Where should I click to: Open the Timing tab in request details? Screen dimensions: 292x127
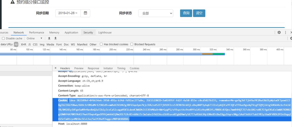click(x=121, y=68)
